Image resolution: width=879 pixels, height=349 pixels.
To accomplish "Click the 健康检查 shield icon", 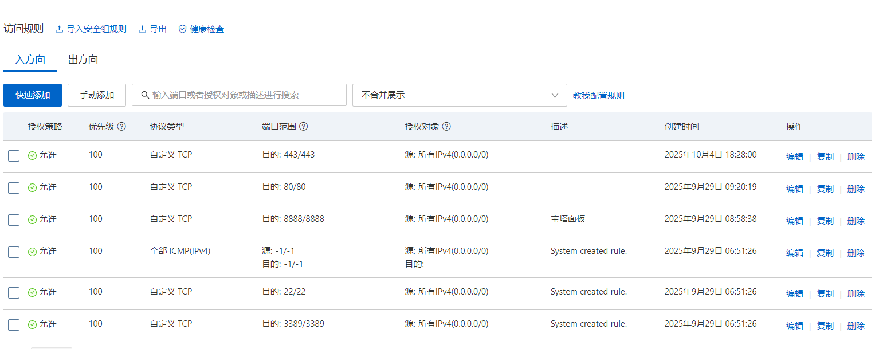I will point(183,29).
